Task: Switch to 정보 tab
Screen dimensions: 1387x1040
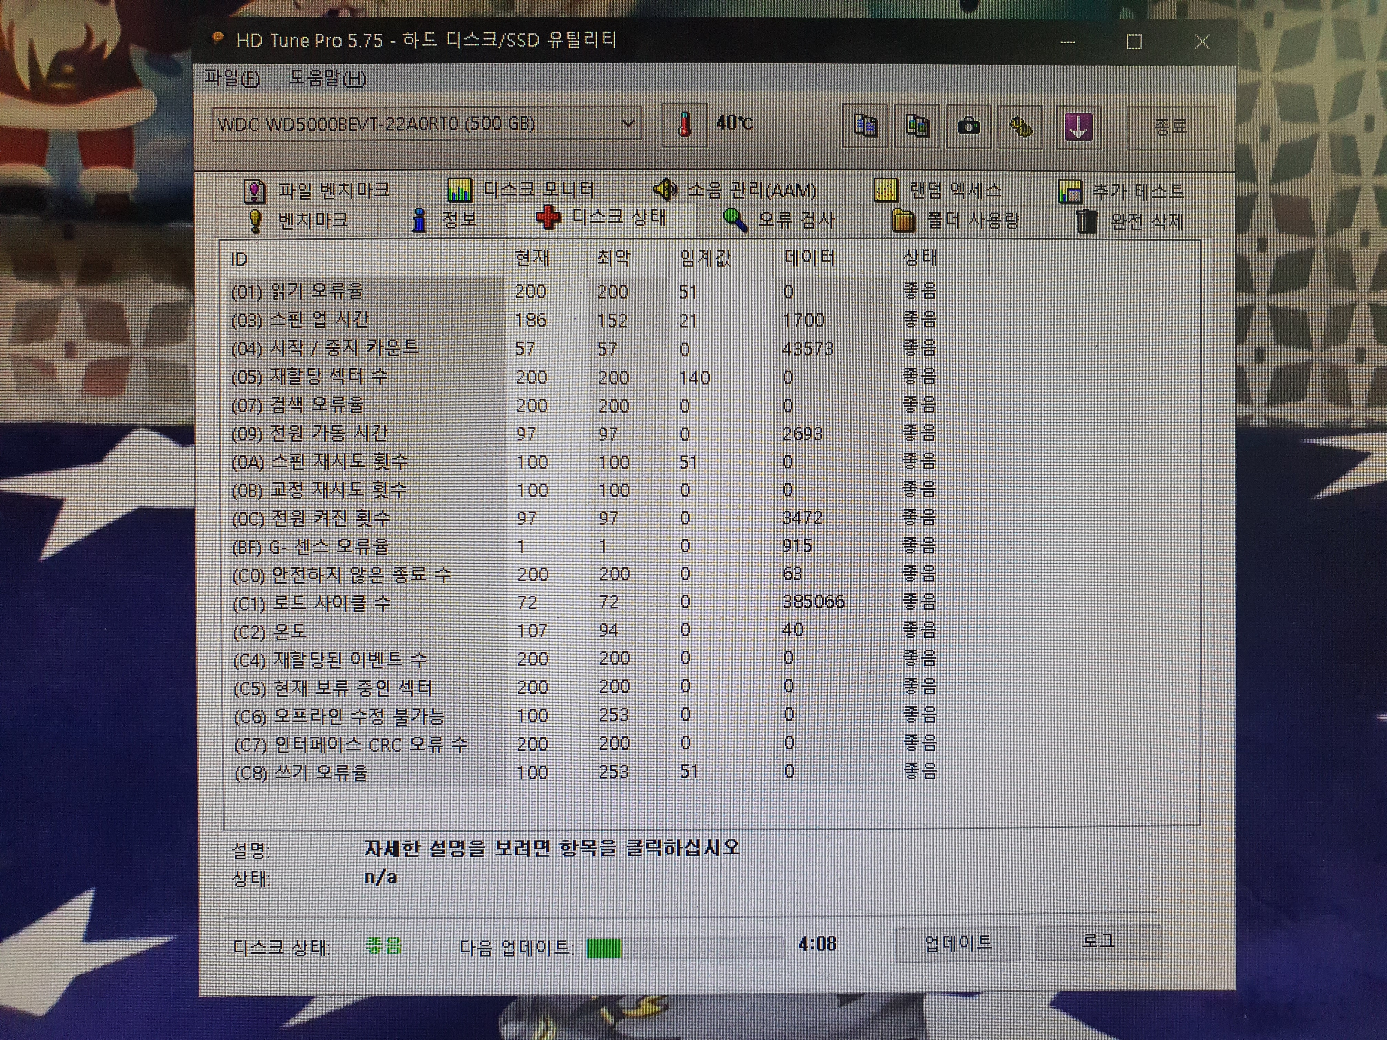Action: [x=444, y=220]
